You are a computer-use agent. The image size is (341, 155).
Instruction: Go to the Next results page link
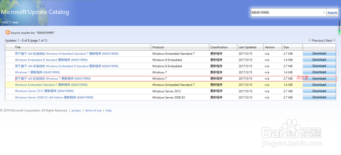tap(329, 40)
